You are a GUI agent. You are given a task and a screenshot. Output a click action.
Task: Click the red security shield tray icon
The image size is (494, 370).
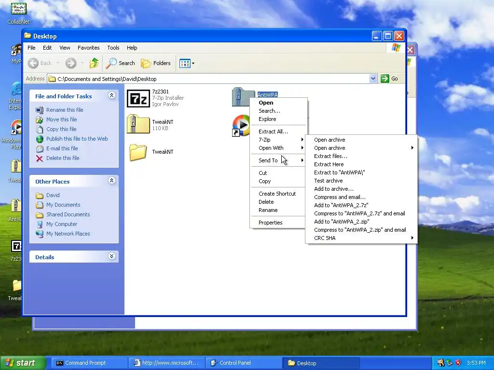click(x=458, y=363)
